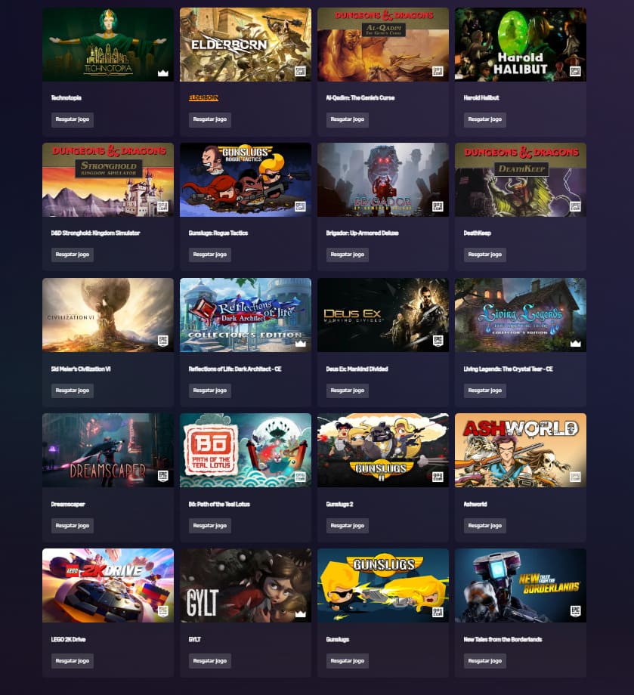
Task: Click the Epic Games icon on Dreamscaper thumbnail
Action: (x=163, y=476)
